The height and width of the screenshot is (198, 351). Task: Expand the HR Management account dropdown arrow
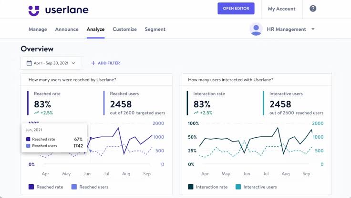point(313,29)
